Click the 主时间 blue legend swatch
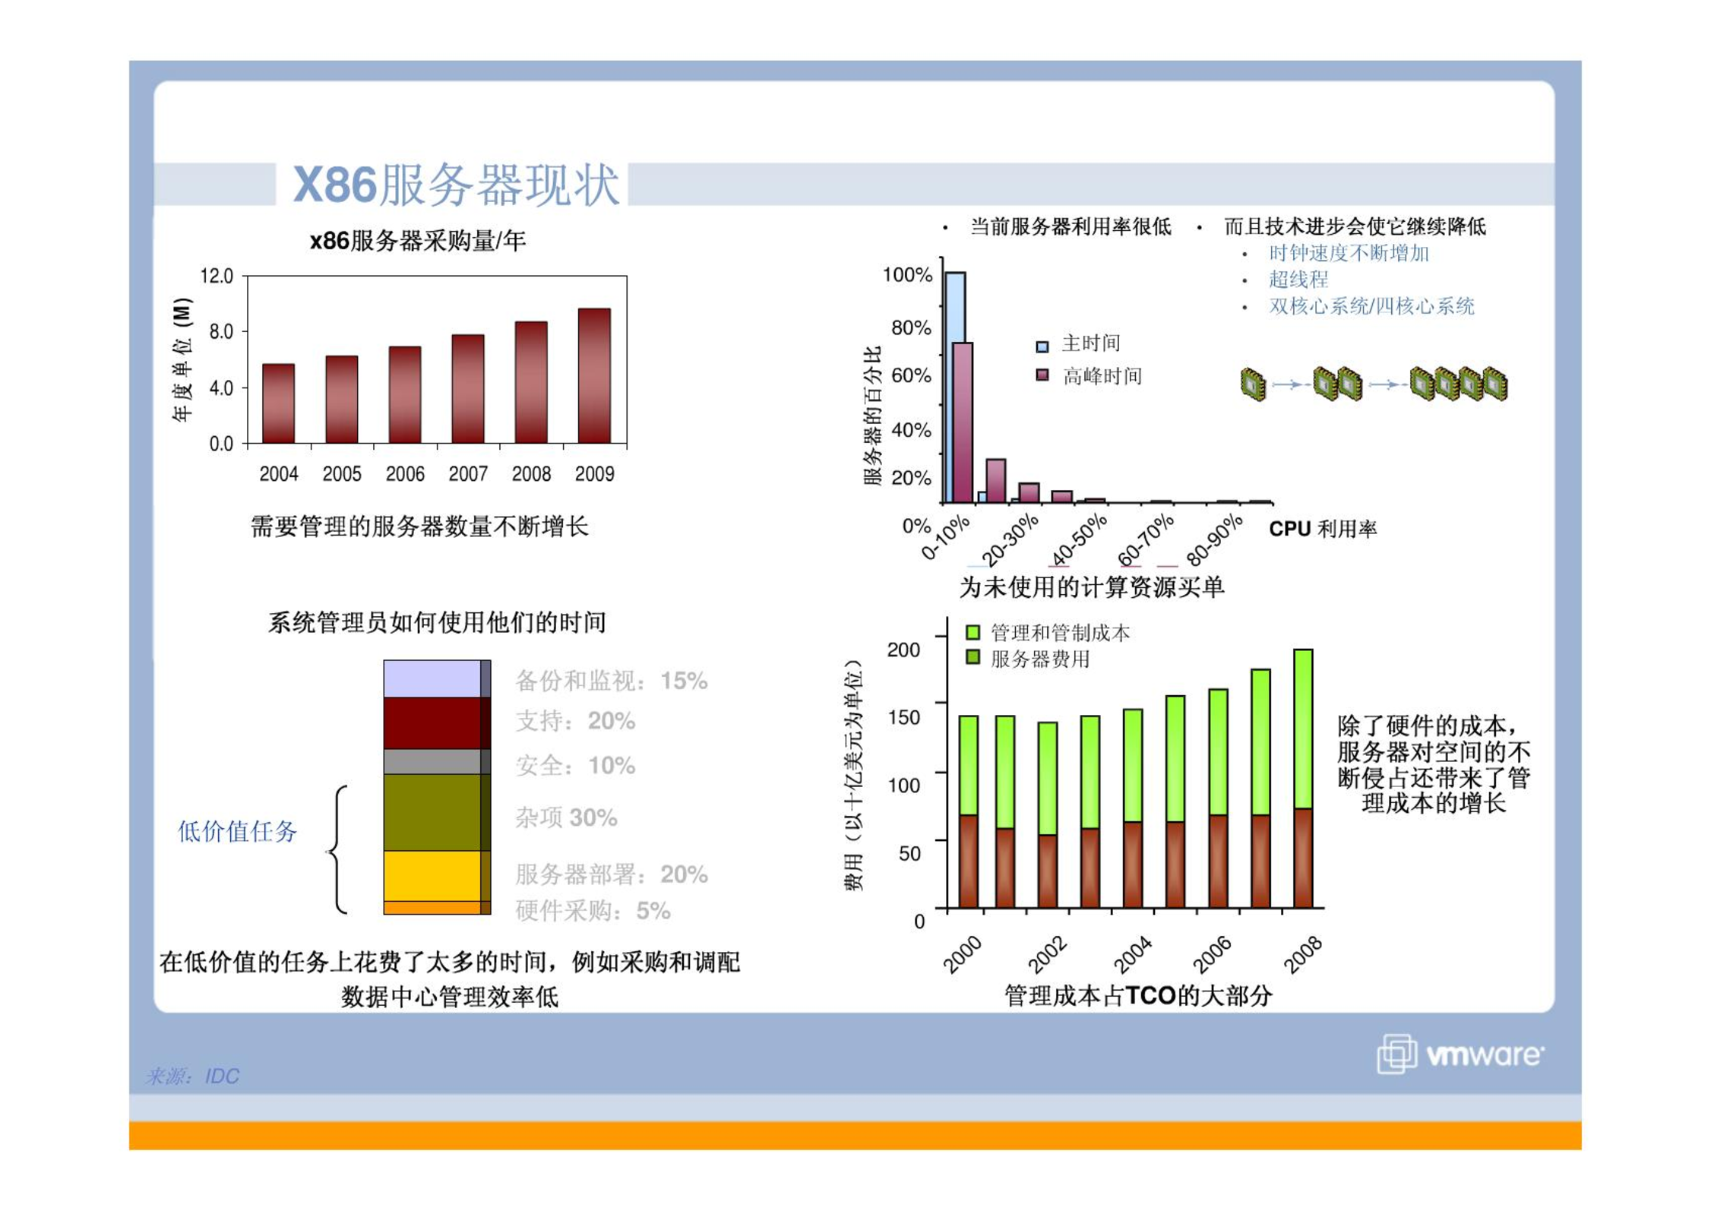This screenshot has width=1711, height=1211. (1042, 346)
